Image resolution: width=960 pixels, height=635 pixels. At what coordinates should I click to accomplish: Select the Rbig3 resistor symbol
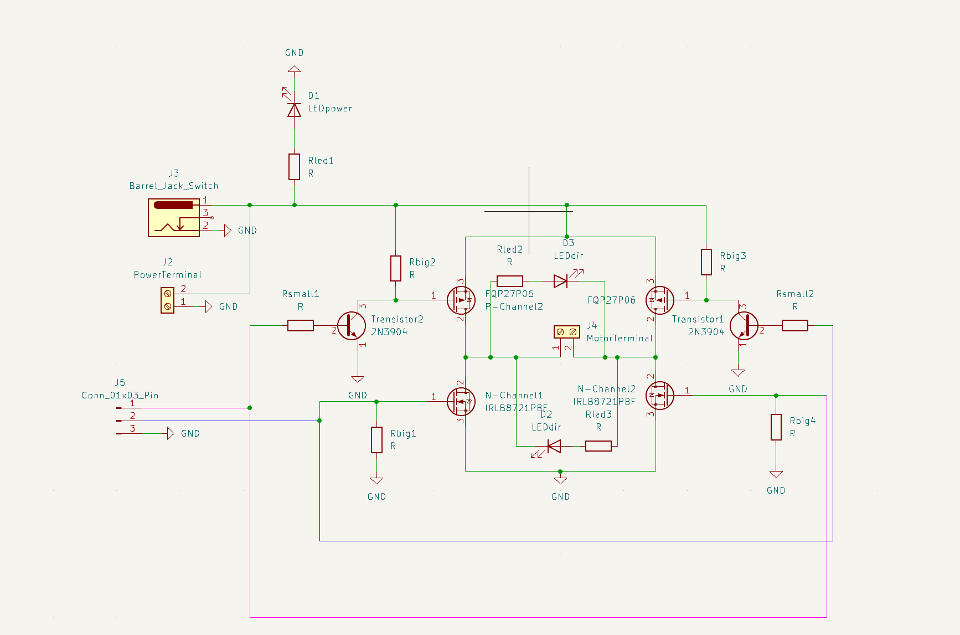[x=706, y=262]
